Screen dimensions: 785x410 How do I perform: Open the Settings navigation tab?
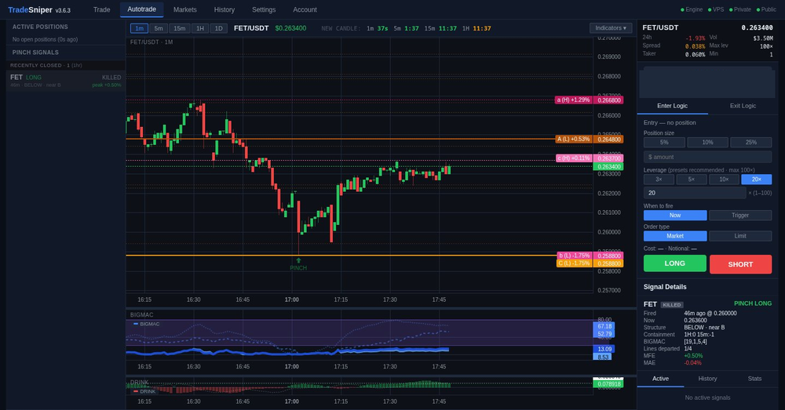(264, 9)
